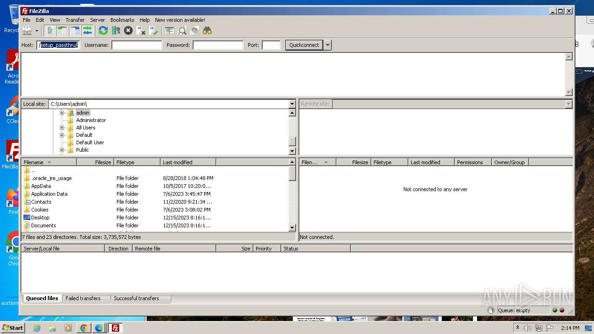594x334 pixels.
Task: Open Internet Explorer from the taskbar
Action: pyautogui.click(x=37, y=328)
